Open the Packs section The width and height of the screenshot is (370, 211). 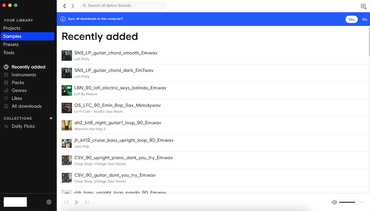click(x=18, y=83)
